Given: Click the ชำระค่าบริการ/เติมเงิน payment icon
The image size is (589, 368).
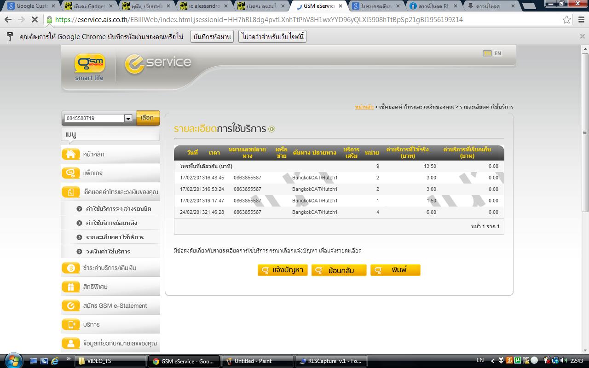Looking at the screenshot, I should coord(71,268).
